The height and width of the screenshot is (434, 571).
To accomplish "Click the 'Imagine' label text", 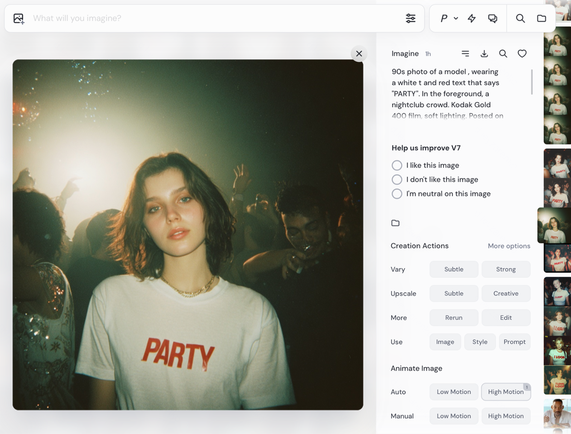I will click(x=405, y=54).
